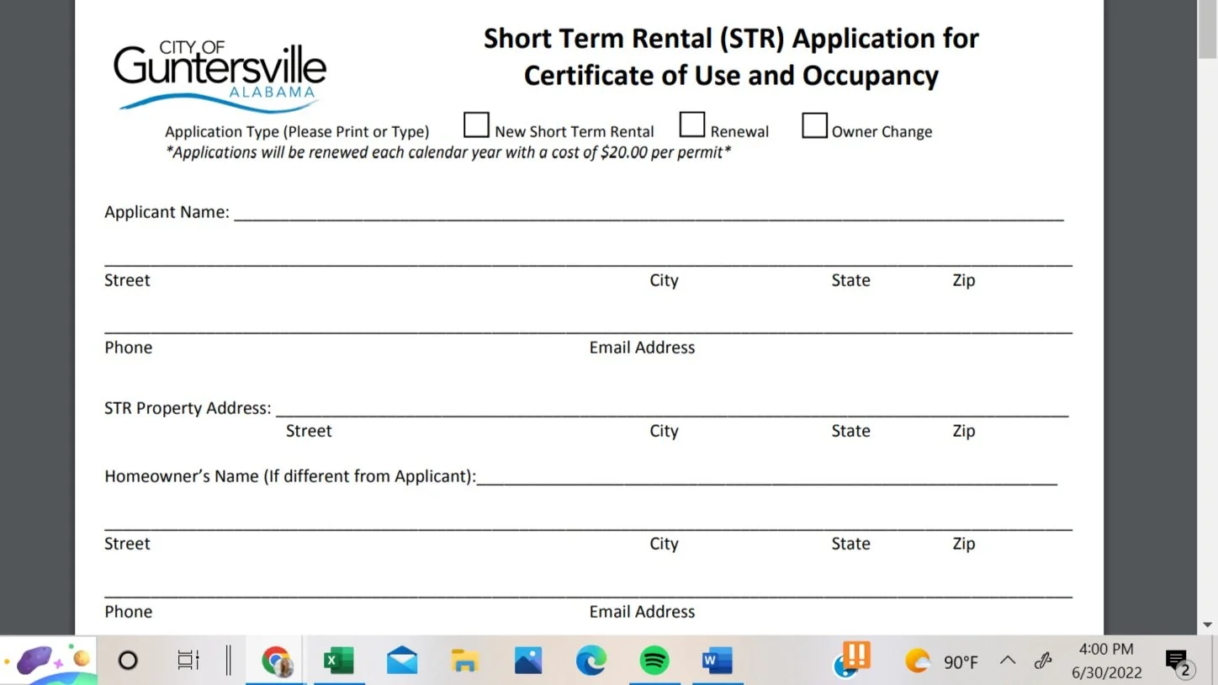The width and height of the screenshot is (1218, 685).
Task: Click the City of Guntersville logo
Action: 220,76
